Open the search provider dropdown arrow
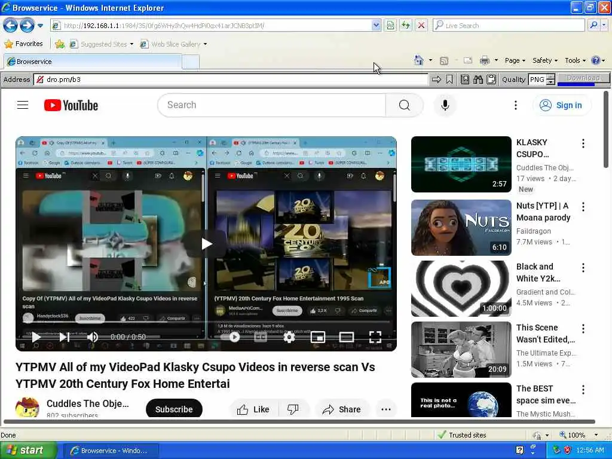Image resolution: width=612 pixels, height=459 pixels. point(604,25)
